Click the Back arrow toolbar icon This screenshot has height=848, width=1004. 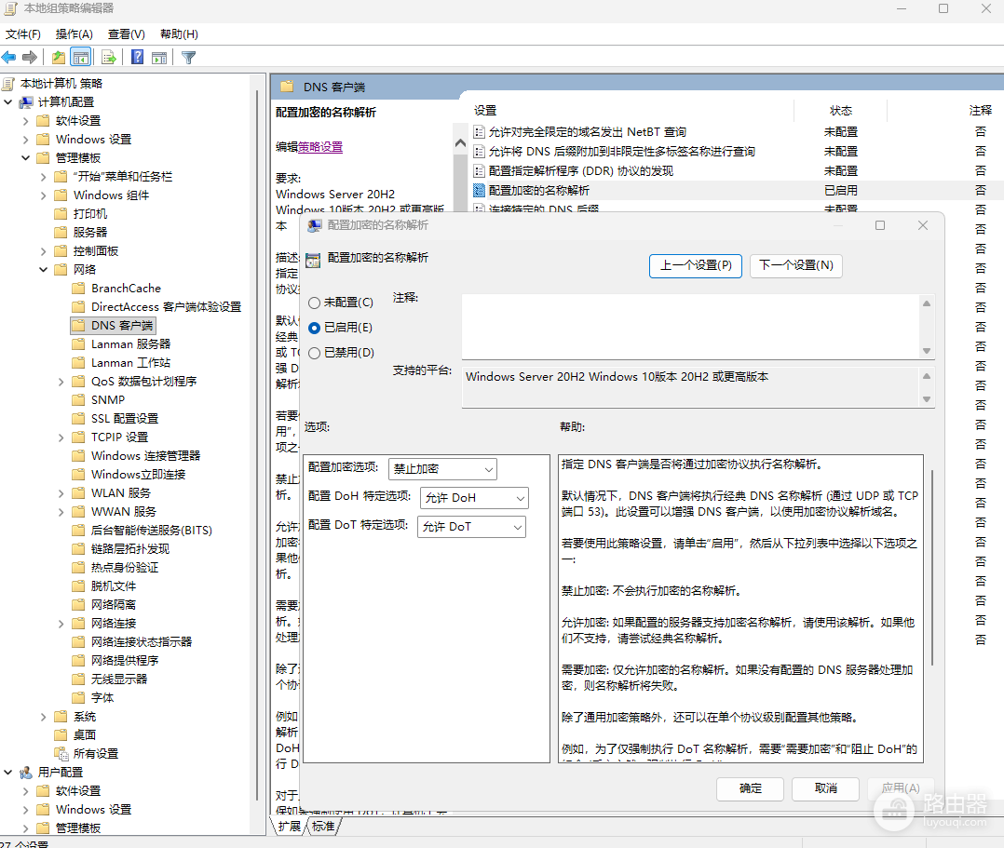(9, 58)
